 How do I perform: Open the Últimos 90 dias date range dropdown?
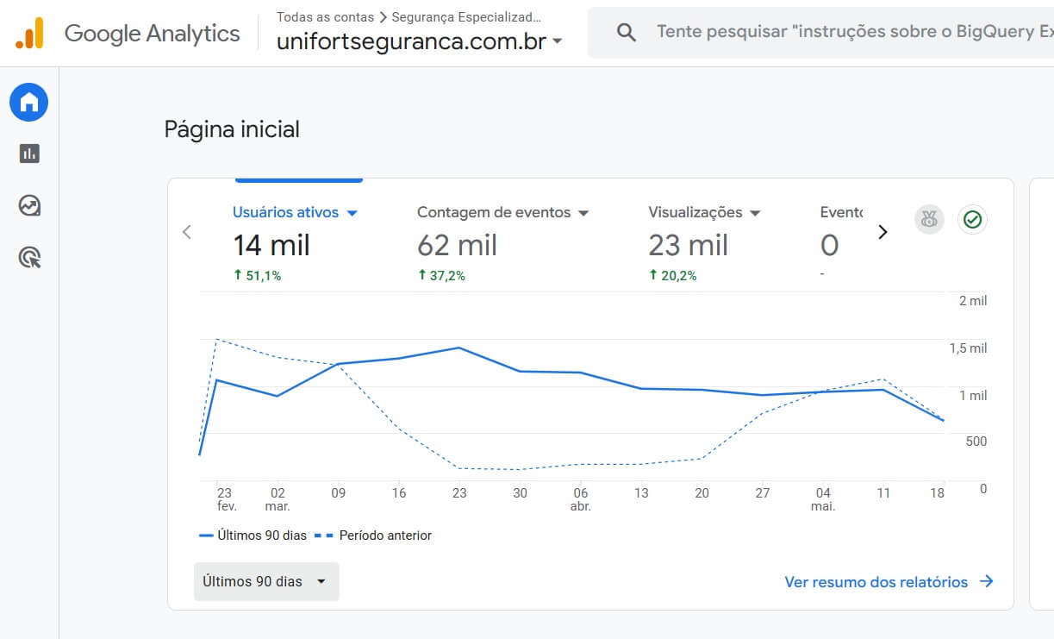click(x=266, y=581)
